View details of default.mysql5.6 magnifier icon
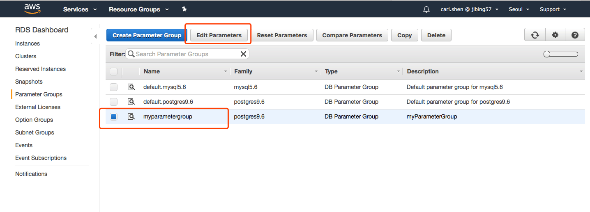 [x=131, y=87]
